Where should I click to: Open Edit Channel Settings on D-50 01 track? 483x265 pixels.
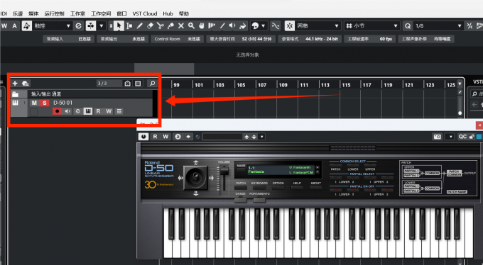tap(77, 111)
